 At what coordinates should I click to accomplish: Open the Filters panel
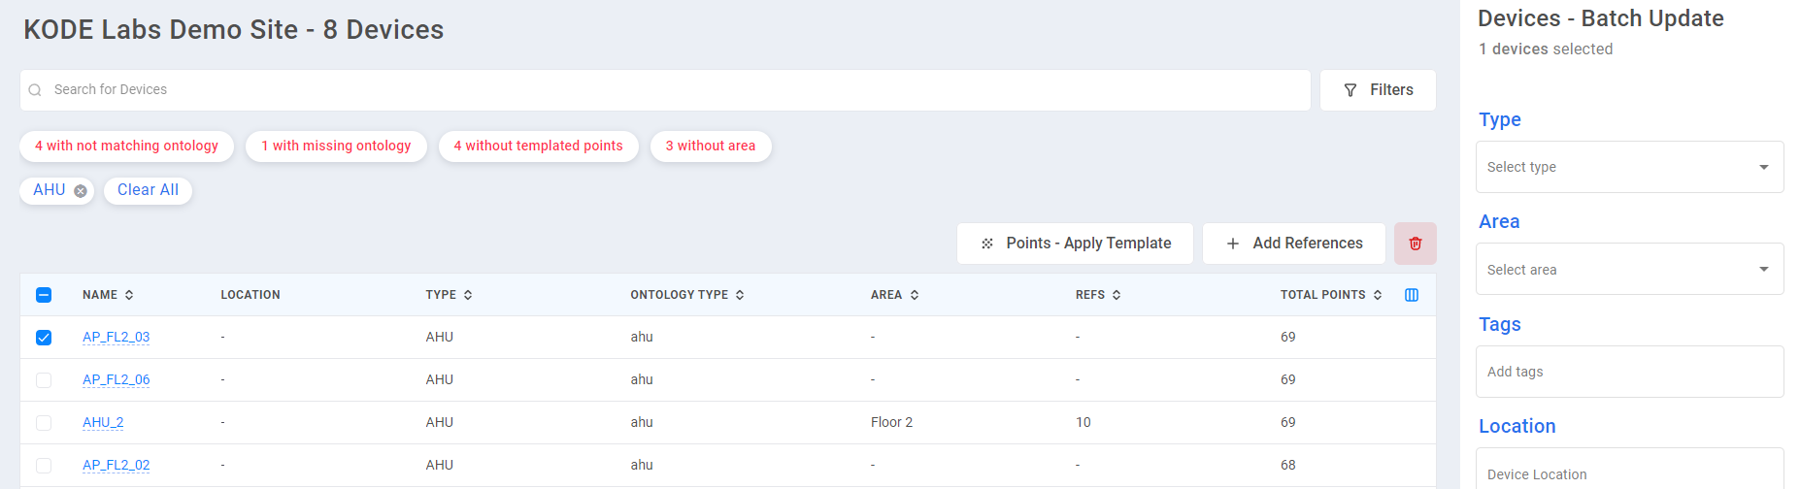click(1378, 90)
